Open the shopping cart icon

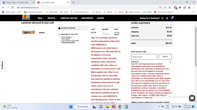pyautogui.click(x=172, y=18)
